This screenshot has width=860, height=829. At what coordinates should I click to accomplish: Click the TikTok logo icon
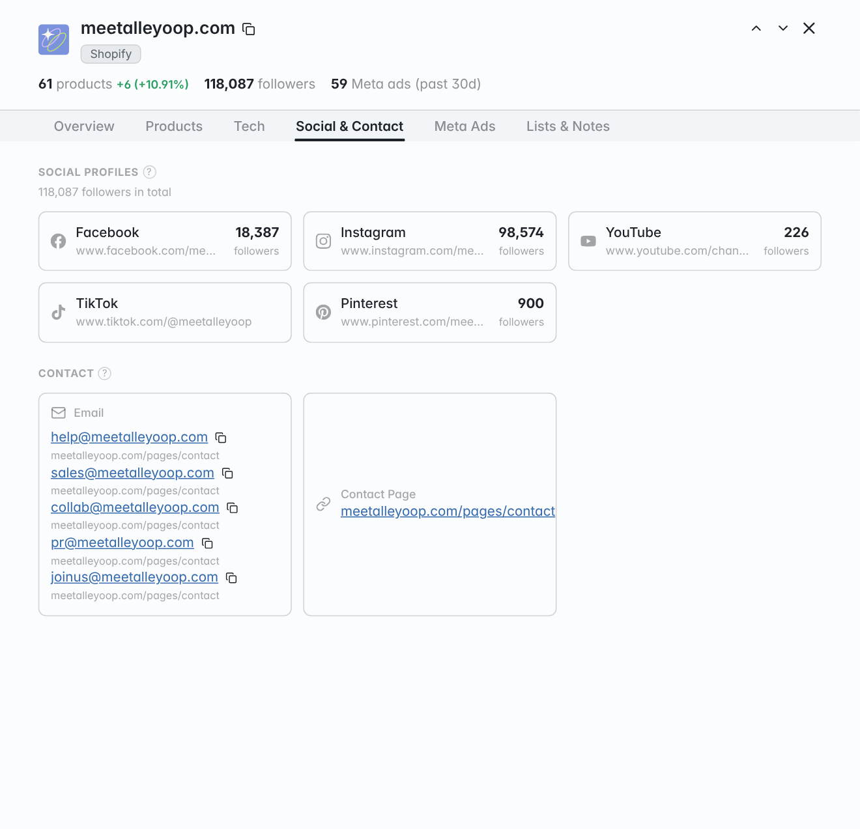pyautogui.click(x=59, y=312)
